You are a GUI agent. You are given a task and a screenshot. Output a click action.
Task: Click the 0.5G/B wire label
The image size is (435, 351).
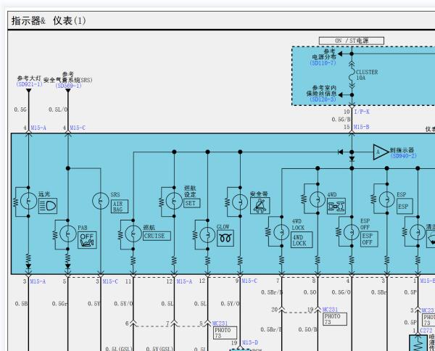[341, 120]
